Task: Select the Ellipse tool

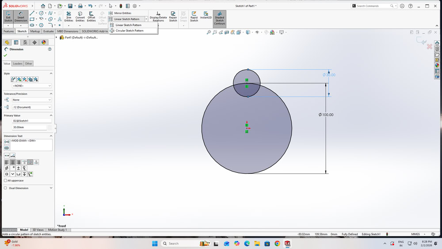Action: tap(50, 19)
